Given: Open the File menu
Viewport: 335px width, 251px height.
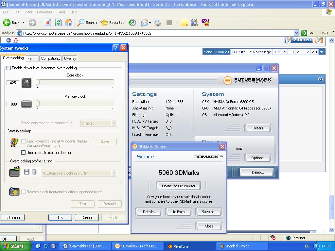Looking at the screenshot, I should pos(6,12).
